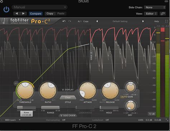170x131 pixels.
Task: Click the Ratio knob
Action: 48,90
